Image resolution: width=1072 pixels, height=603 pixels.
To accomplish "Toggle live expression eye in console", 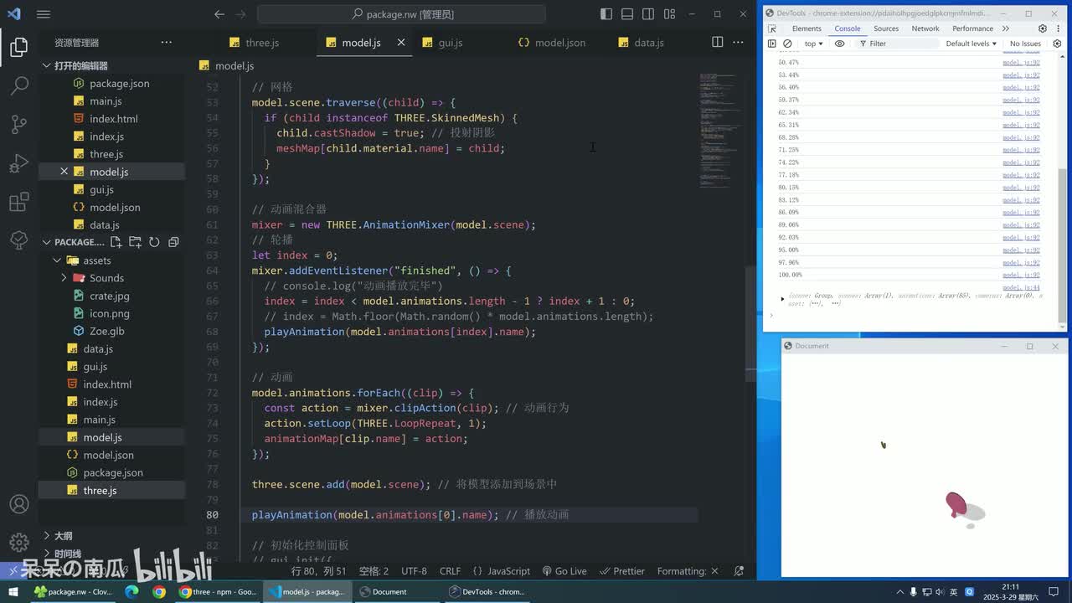I will click(x=839, y=44).
